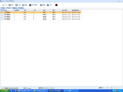Screen dimensions: 123x92
Task: Click the red alarm light icon
Action: click(56, 5)
